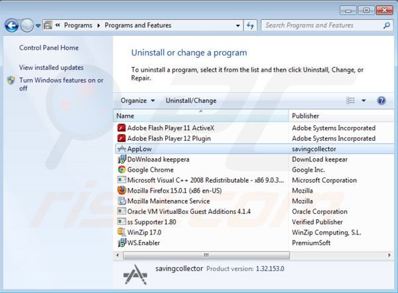Open recent pages dropdown arrow beside navigation buttons
The image size is (398, 293).
[38, 26]
